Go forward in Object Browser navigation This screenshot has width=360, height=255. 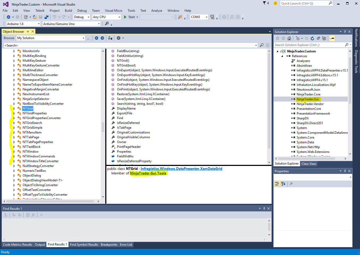click(x=102, y=38)
